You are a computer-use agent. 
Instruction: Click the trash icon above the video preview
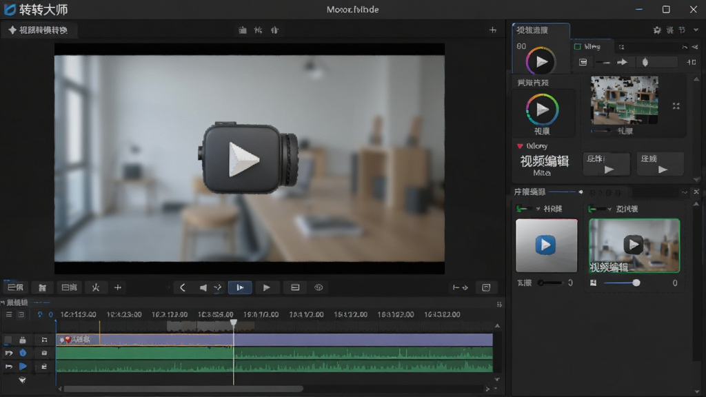coord(243,30)
